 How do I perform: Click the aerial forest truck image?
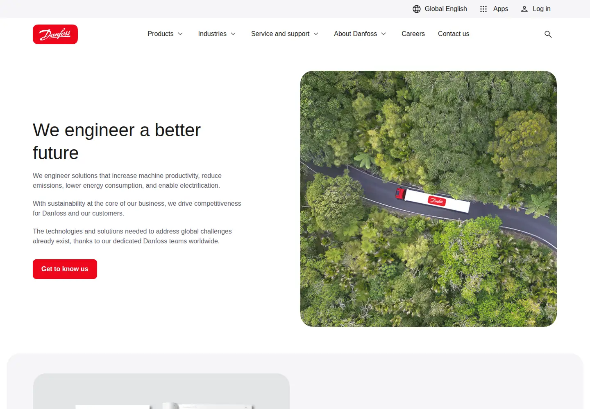point(429,199)
